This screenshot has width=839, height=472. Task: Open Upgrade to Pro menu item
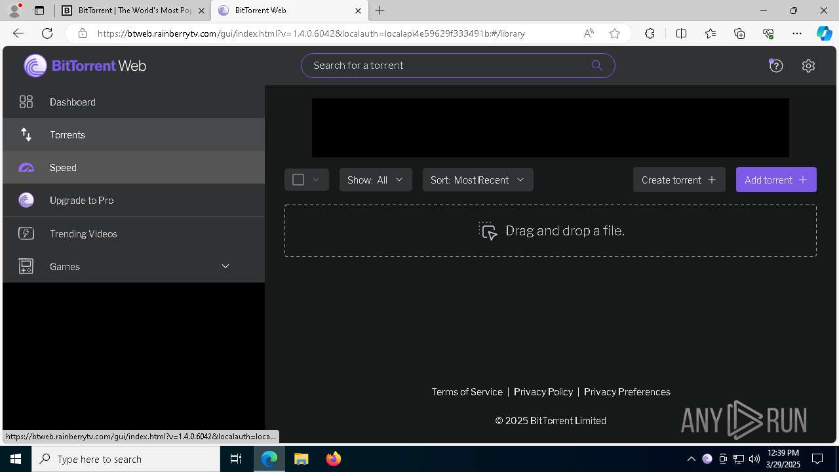tap(134, 200)
